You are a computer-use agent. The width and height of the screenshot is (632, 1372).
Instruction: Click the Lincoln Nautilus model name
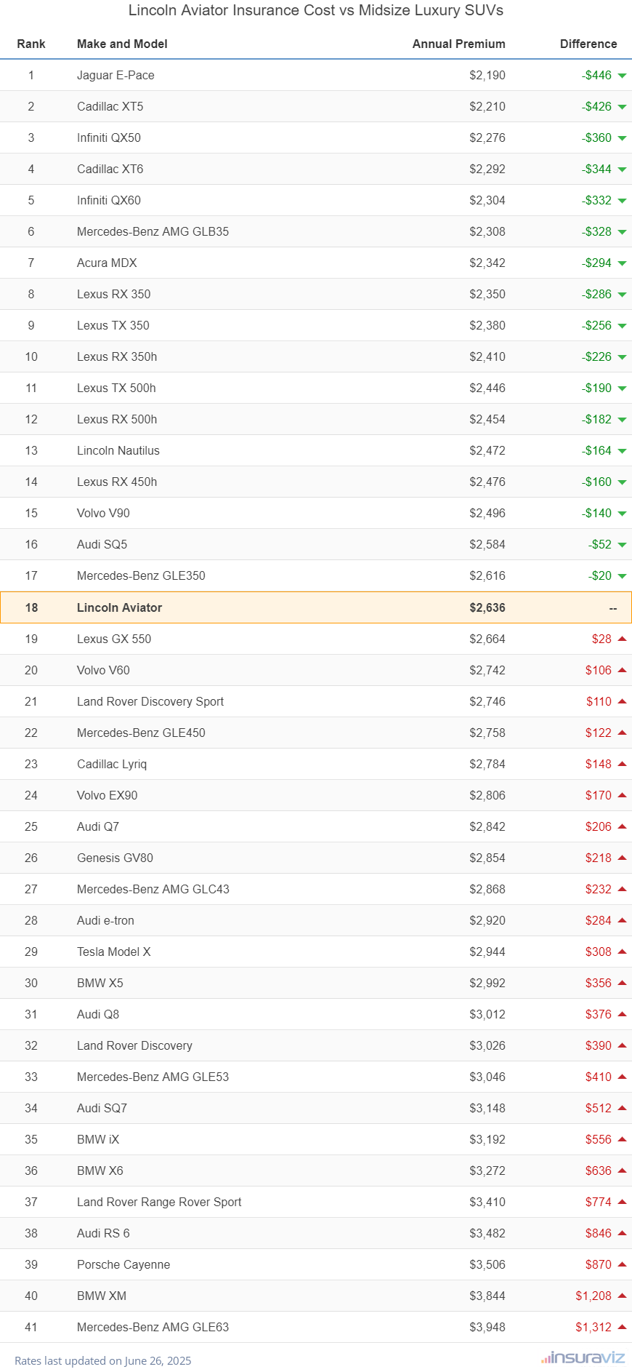point(118,450)
